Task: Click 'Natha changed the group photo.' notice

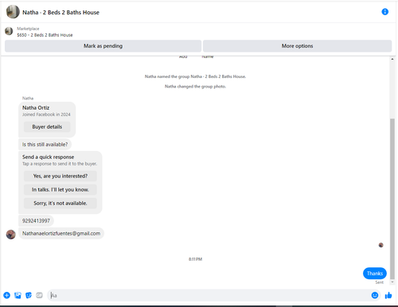Action: coord(195,87)
